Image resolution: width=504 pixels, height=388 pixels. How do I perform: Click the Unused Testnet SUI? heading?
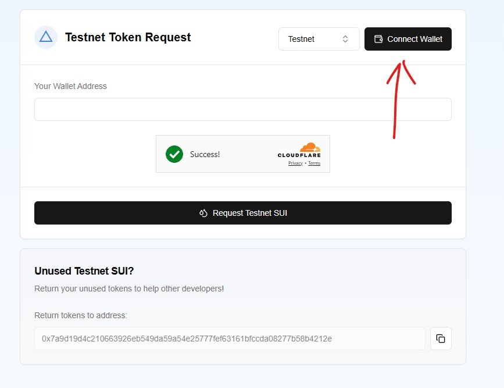pyautogui.click(x=84, y=271)
